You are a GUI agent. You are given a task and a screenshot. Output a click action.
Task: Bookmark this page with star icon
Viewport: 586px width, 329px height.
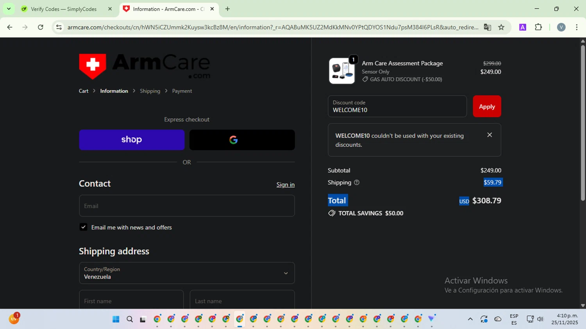[501, 27]
